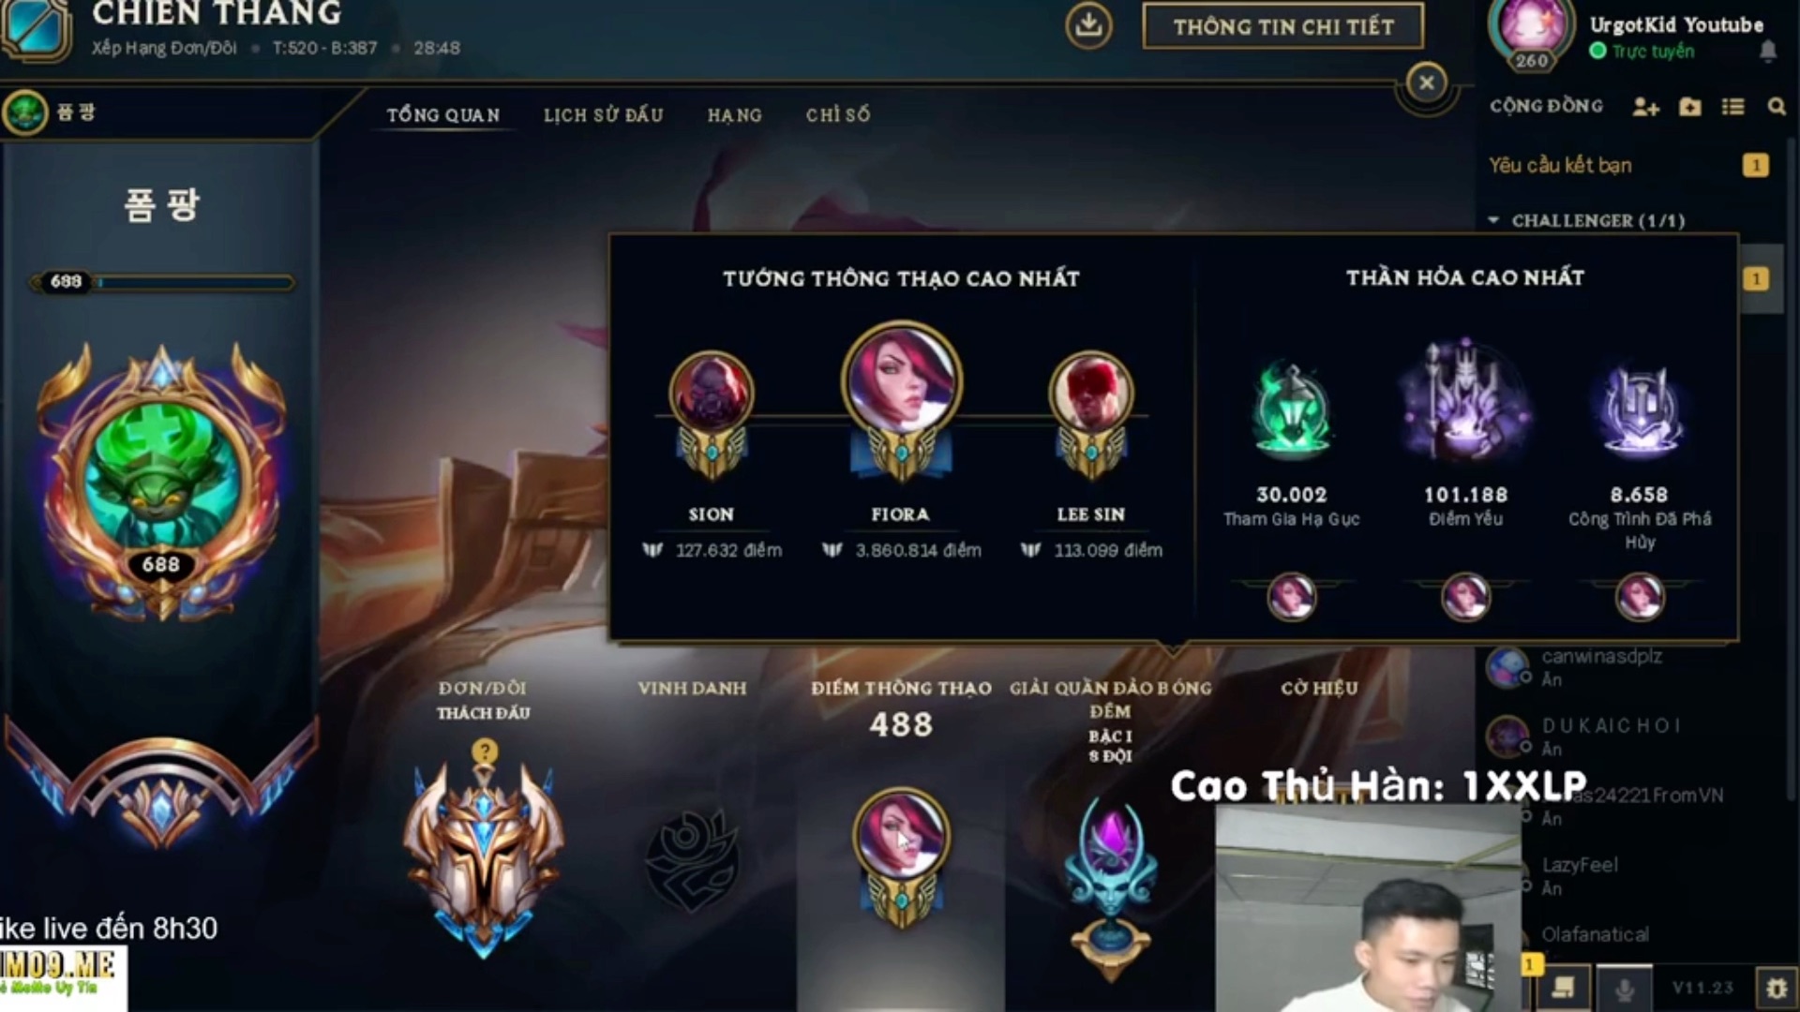Select the Fiora mastery champion portrait

(901, 381)
